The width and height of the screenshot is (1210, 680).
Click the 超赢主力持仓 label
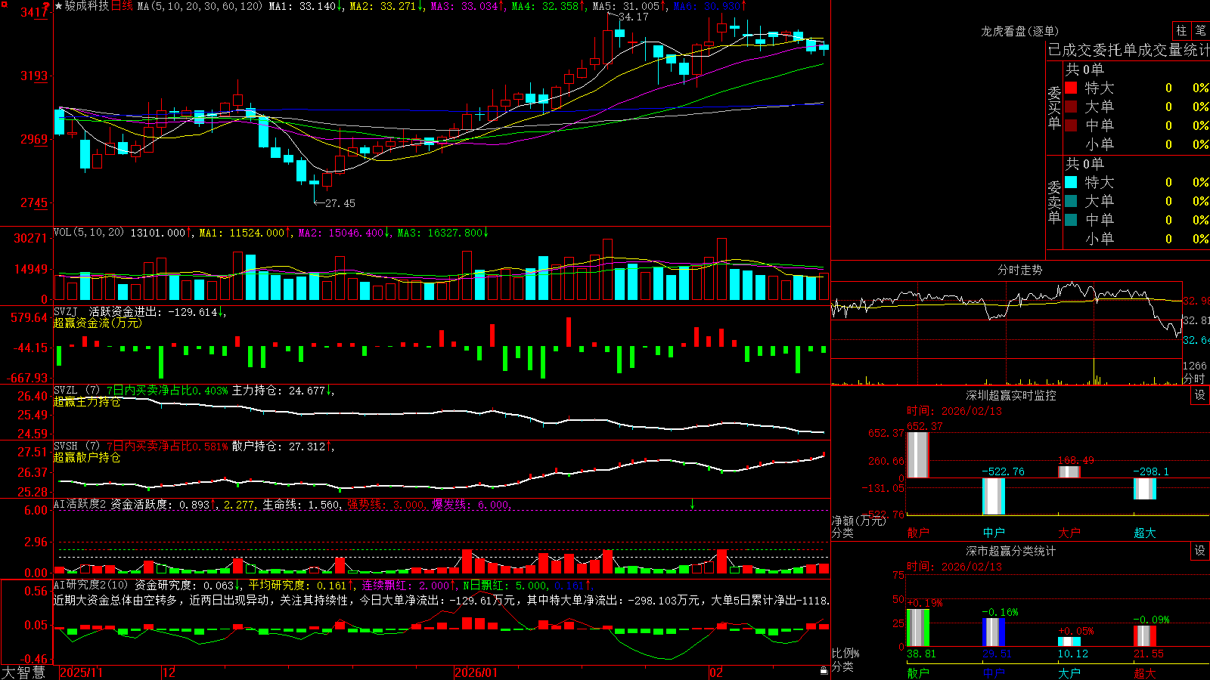[x=87, y=402]
